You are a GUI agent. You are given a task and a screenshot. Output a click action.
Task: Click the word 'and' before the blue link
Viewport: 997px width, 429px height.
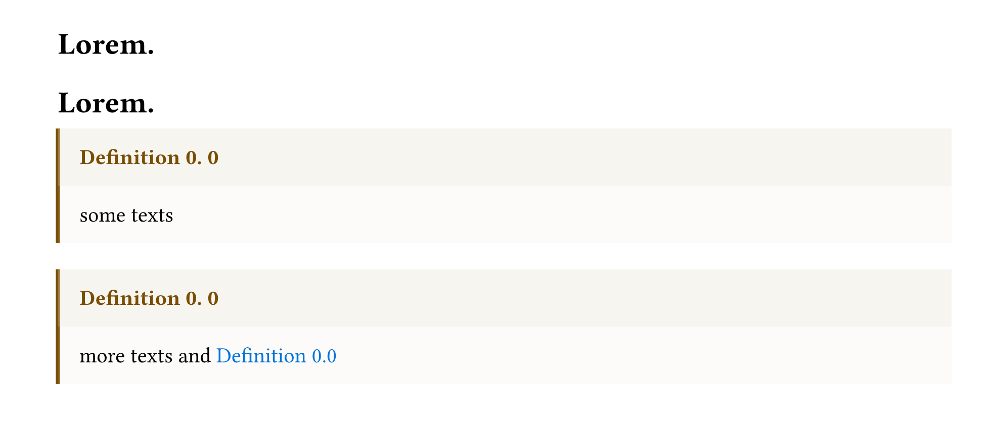coord(194,356)
